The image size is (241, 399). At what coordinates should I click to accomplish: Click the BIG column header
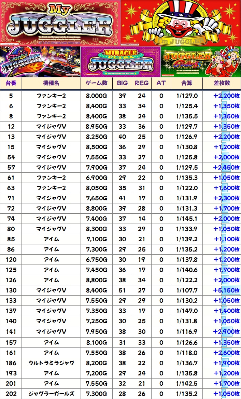(122, 83)
